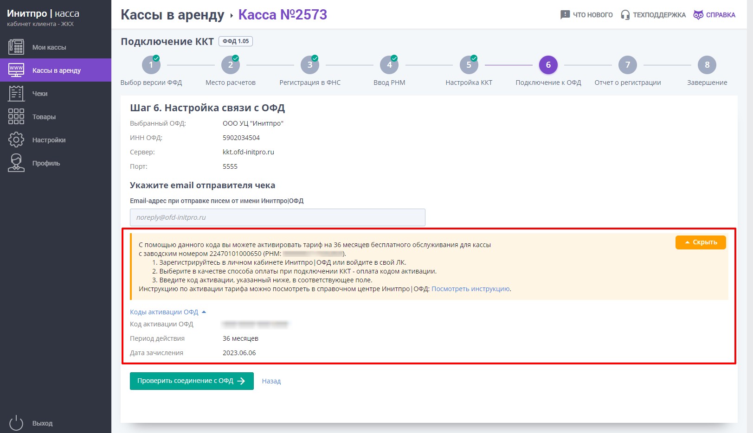This screenshot has height=433, width=753.
Task: Click Кассы в аренду breadcrumb
Action: tap(173, 15)
